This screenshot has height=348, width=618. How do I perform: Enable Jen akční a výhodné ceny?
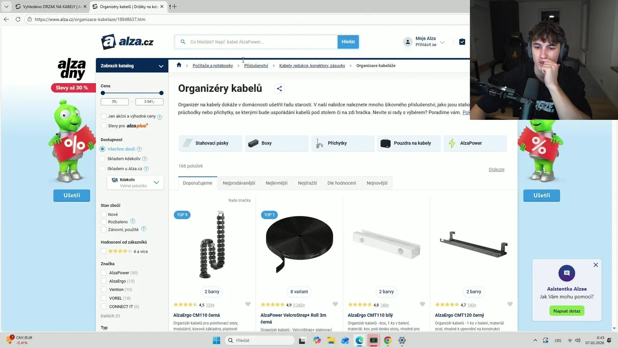(x=103, y=116)
